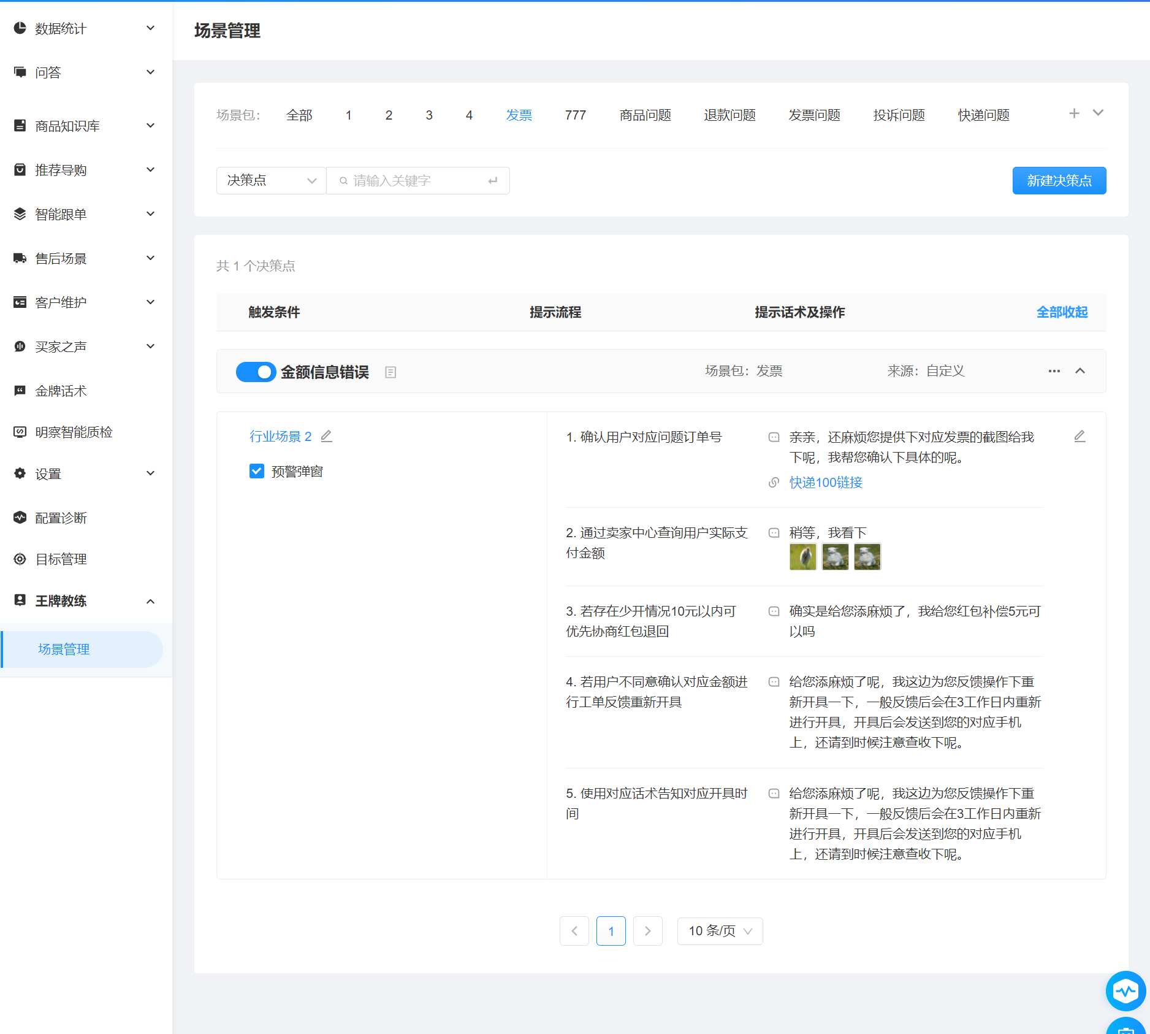1150x1034 pixels.
Task: Select the 发票 scene pack tab
Action: tap(519, 115)
